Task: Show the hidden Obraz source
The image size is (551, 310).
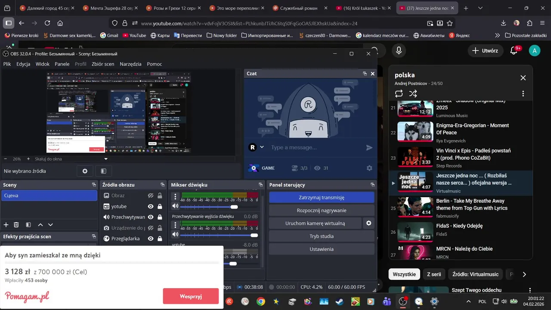Action: click(x=151, y=195)
